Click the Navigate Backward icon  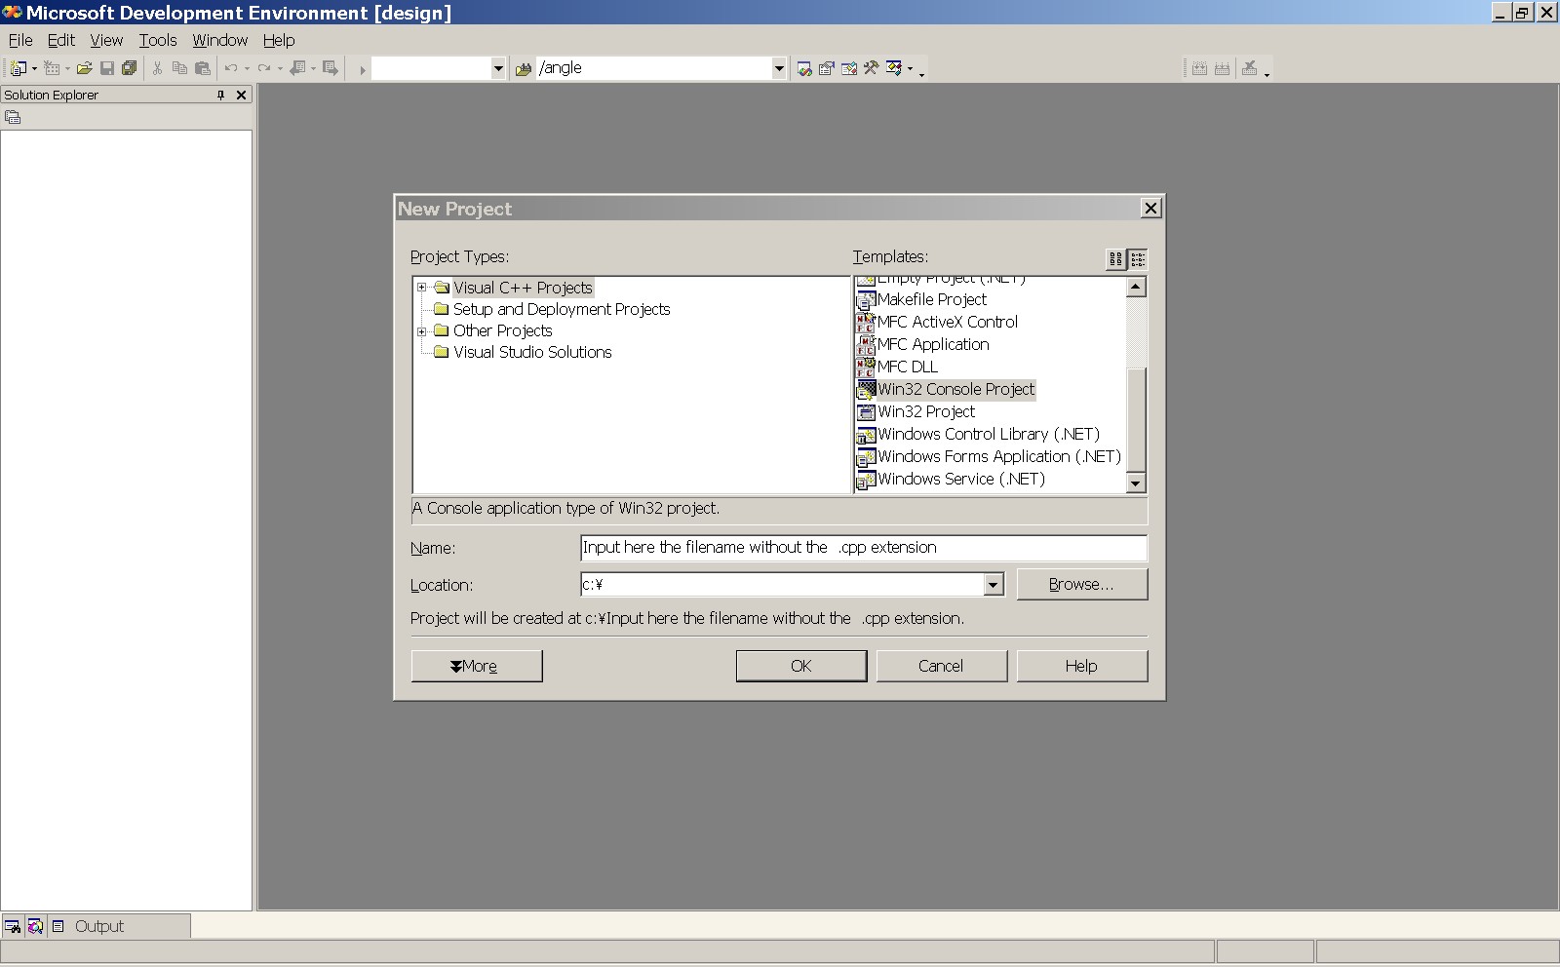pos(297,68)
